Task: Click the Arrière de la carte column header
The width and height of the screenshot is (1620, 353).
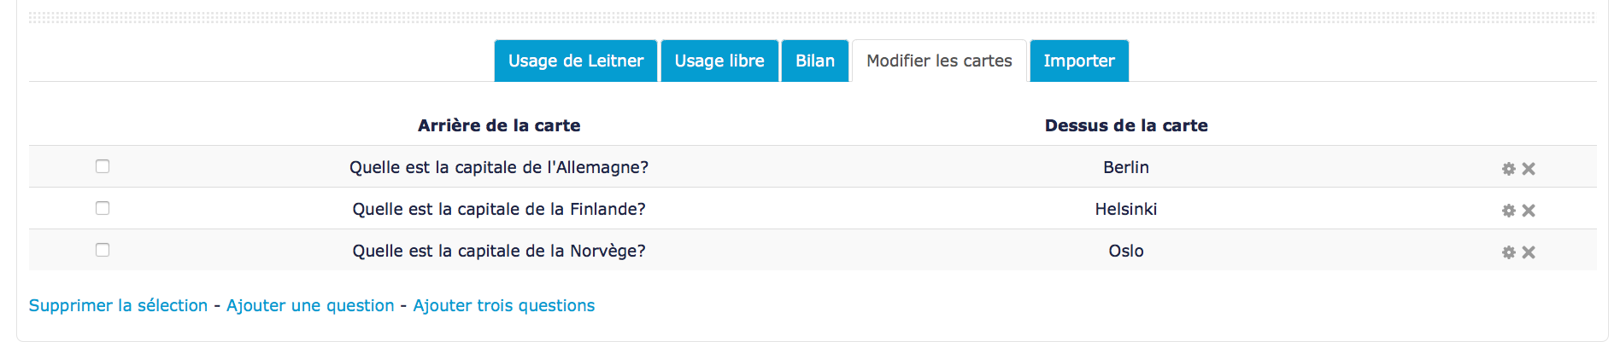Action: [x=499, y=125]
